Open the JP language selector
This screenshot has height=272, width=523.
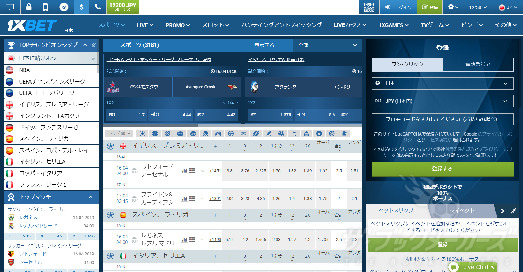point(508,7)
